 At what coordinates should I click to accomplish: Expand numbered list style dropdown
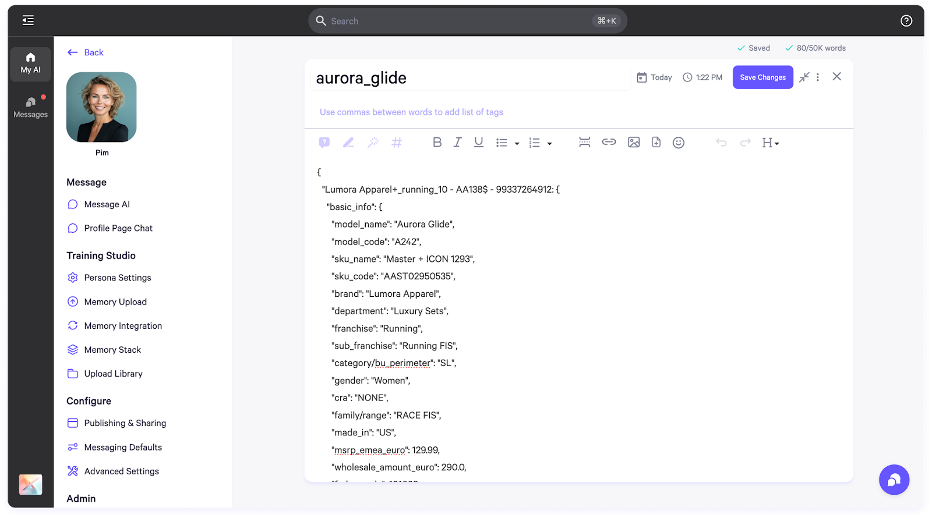click(x=549, y=144)
